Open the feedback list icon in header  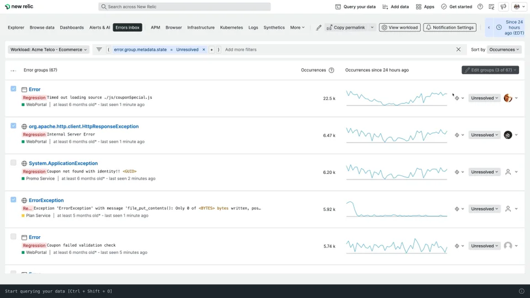(x=492, y=6)
